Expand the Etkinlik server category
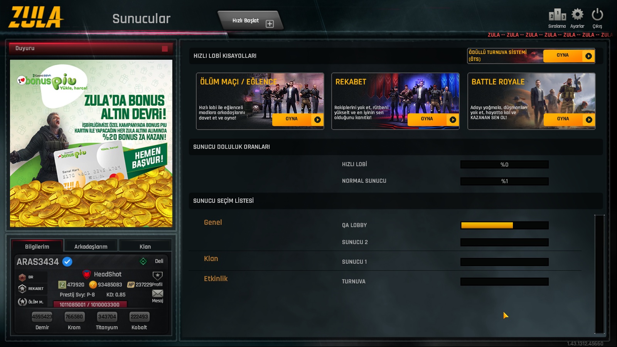Viewport: 617px width, 347px height. (216, 279)
